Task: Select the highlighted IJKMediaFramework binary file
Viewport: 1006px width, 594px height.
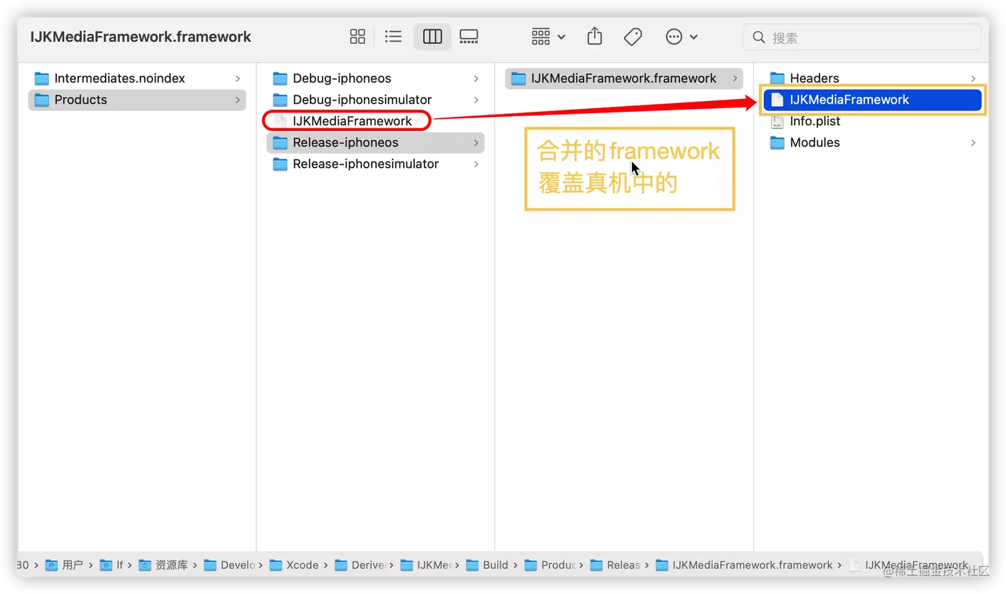Action: coord(872,100)
